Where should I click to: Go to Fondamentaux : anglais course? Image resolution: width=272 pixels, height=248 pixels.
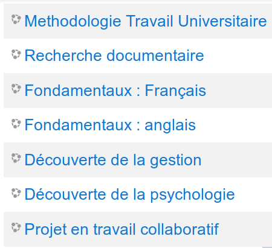[x=110, y=126]
